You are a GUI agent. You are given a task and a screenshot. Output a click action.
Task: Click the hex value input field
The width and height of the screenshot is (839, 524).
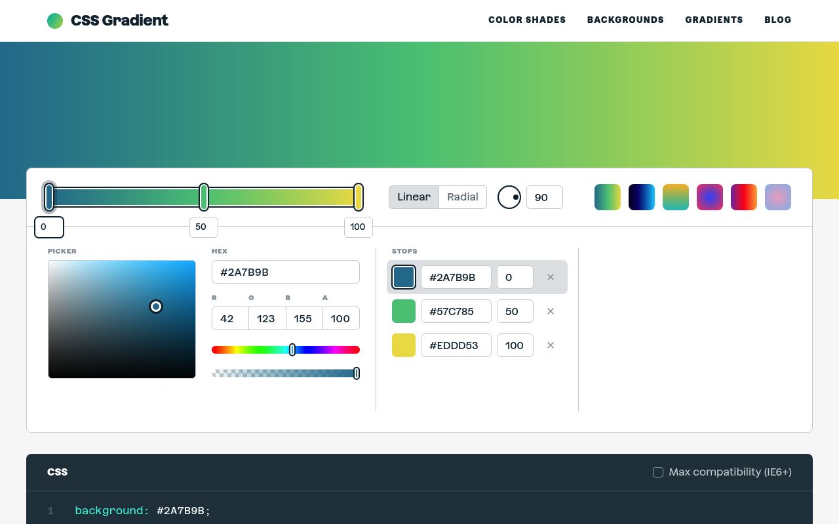coord(286,272)
